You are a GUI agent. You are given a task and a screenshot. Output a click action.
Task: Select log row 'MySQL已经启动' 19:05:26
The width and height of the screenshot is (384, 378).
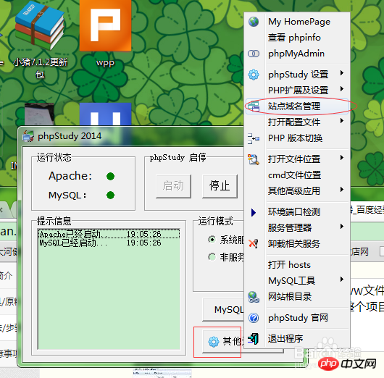[x=109, y=243]
